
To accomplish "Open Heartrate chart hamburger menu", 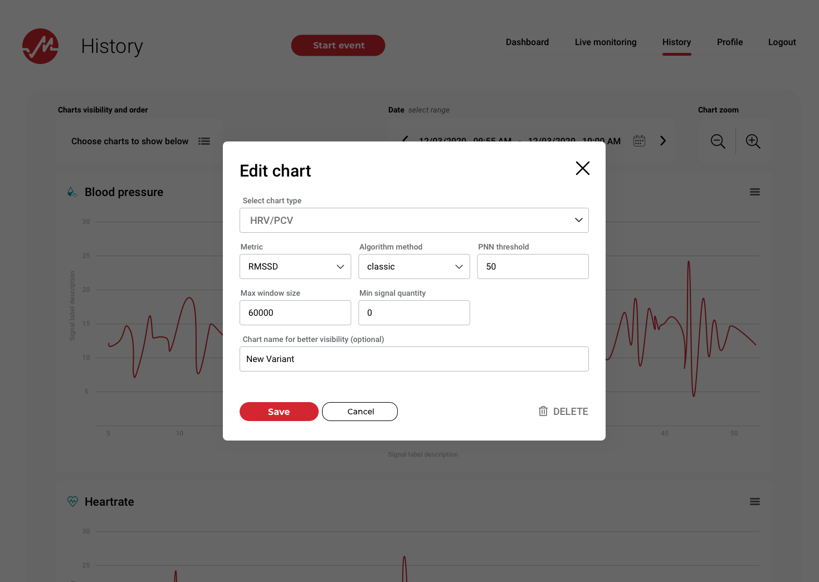I will click(754, 502).
